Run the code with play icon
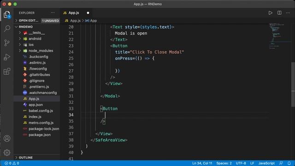Viewport: 295px width, 166px height. 271,13
